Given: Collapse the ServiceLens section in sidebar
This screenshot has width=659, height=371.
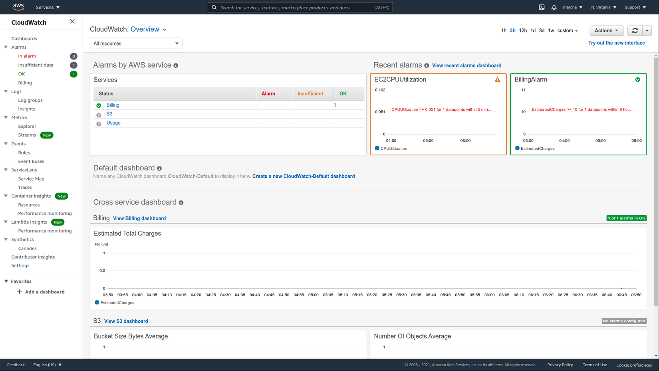Looking at the screenshot, I should pyautogui.click(x=6, y=170).
